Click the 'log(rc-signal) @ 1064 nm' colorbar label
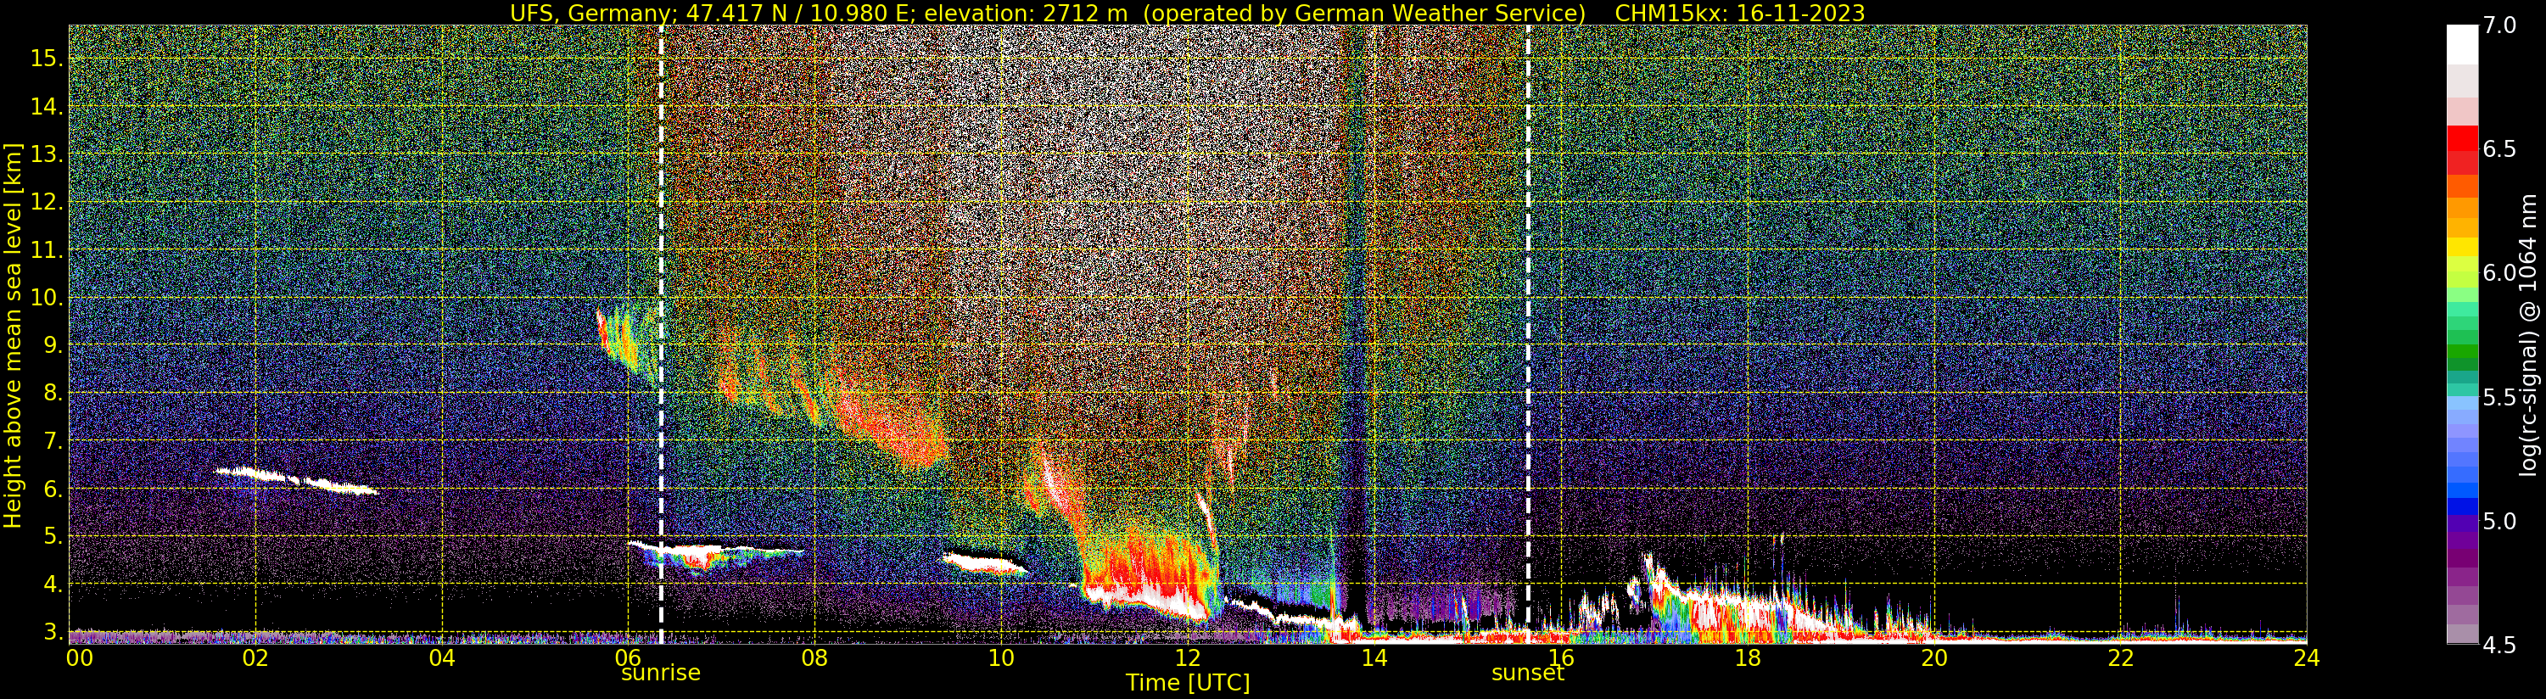This screenshot has width=2546, height=699. (x=2530, y=336)
